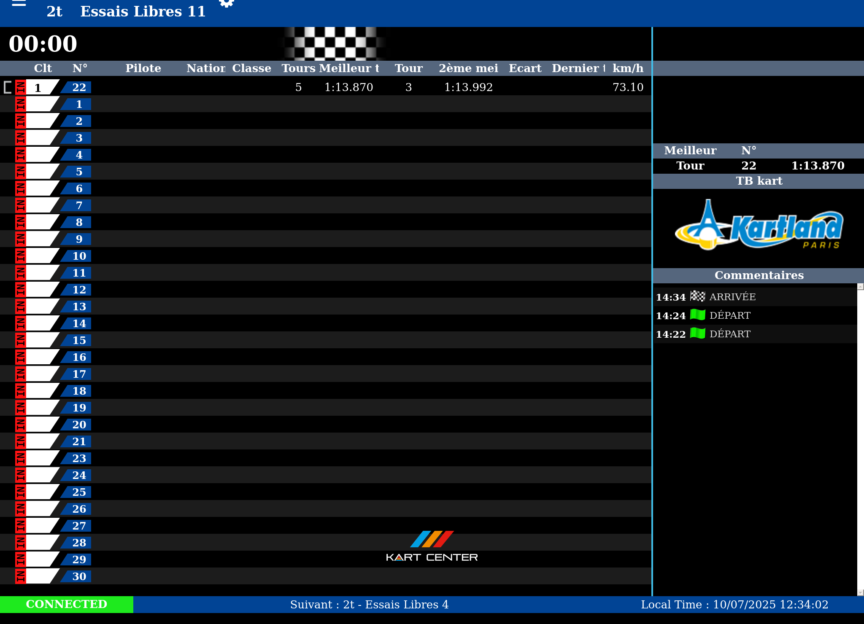Click the green flag at 14:24 DÉPART
The height and width of the screenshot is (624, 864).
[697, 315]
